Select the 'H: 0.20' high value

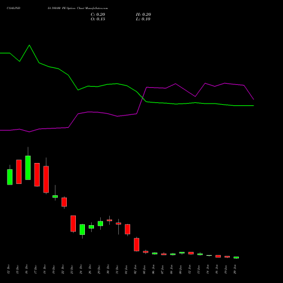(143, 15)
